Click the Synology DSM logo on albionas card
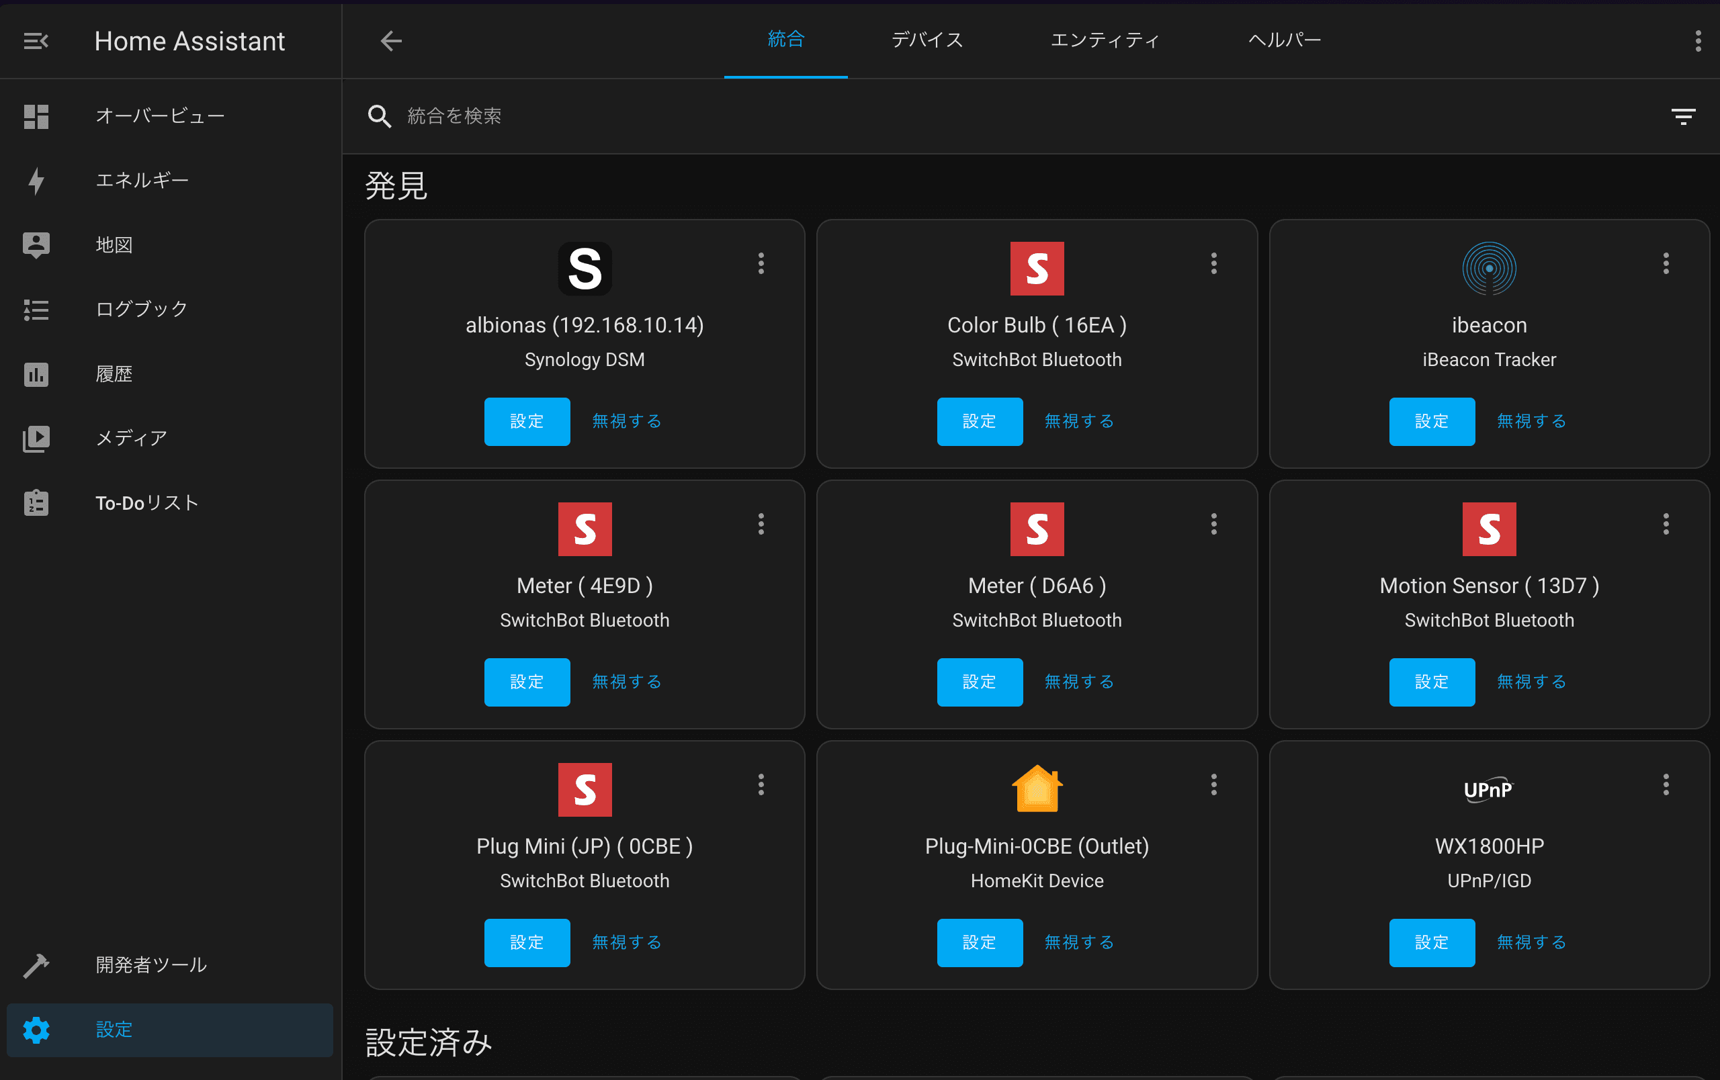This screenshot has width=1720, height=1080. (585, 269)
